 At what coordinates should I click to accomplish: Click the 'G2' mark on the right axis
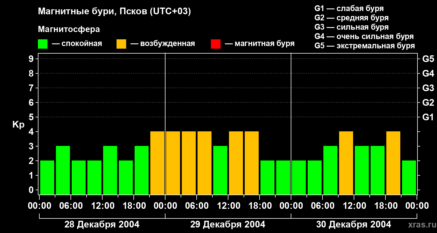coord(428,103)
